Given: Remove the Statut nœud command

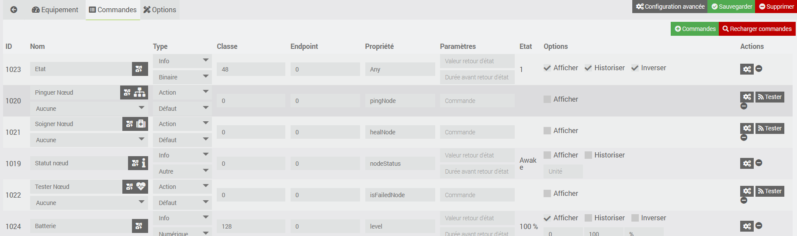Looking at the screenshot, I should click(759, 163).
